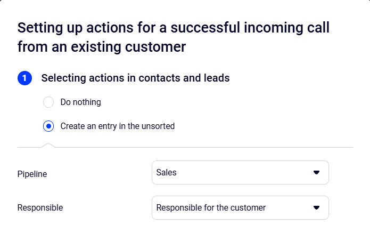The height and width of the screenshot is (233, 370).
Task: Click the Pipeline dropdown arrow icon
Action: pyautogui.click(x=316, y=173)
